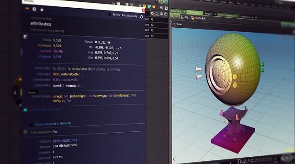Click the pin icon in info window header
Image resolution: width=295 pixels, height=164 pixels.
(42, 10)
